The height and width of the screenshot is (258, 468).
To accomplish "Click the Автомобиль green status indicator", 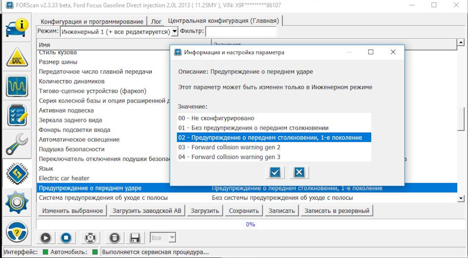I will pos(95,252).
